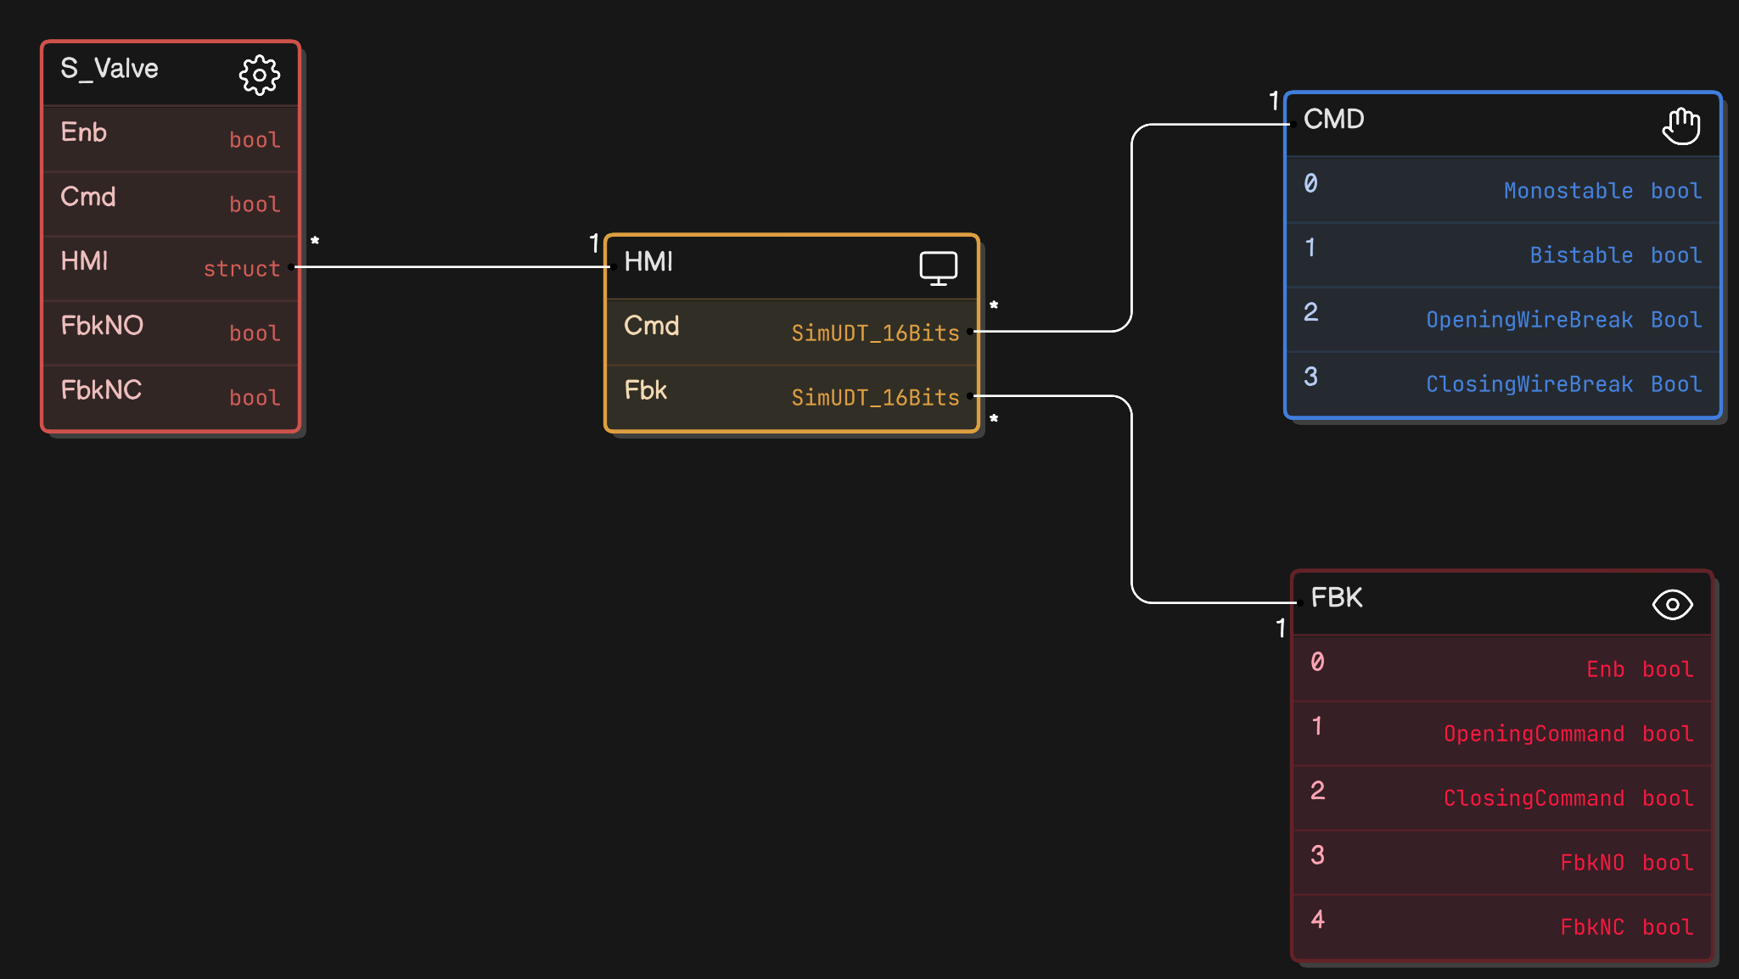The height and width of the screenshot is (979, 1739).
Task: Click the ClosingWireBreak row
Action: point(1502,383)
